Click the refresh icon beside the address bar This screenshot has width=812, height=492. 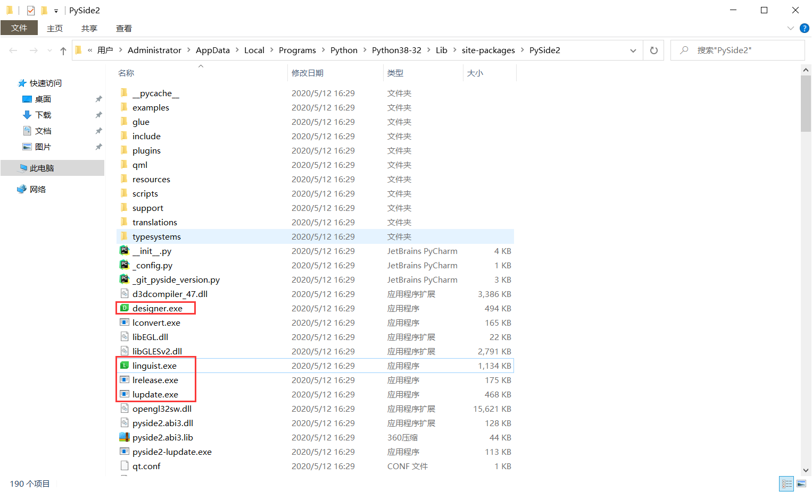coord(653,50)
